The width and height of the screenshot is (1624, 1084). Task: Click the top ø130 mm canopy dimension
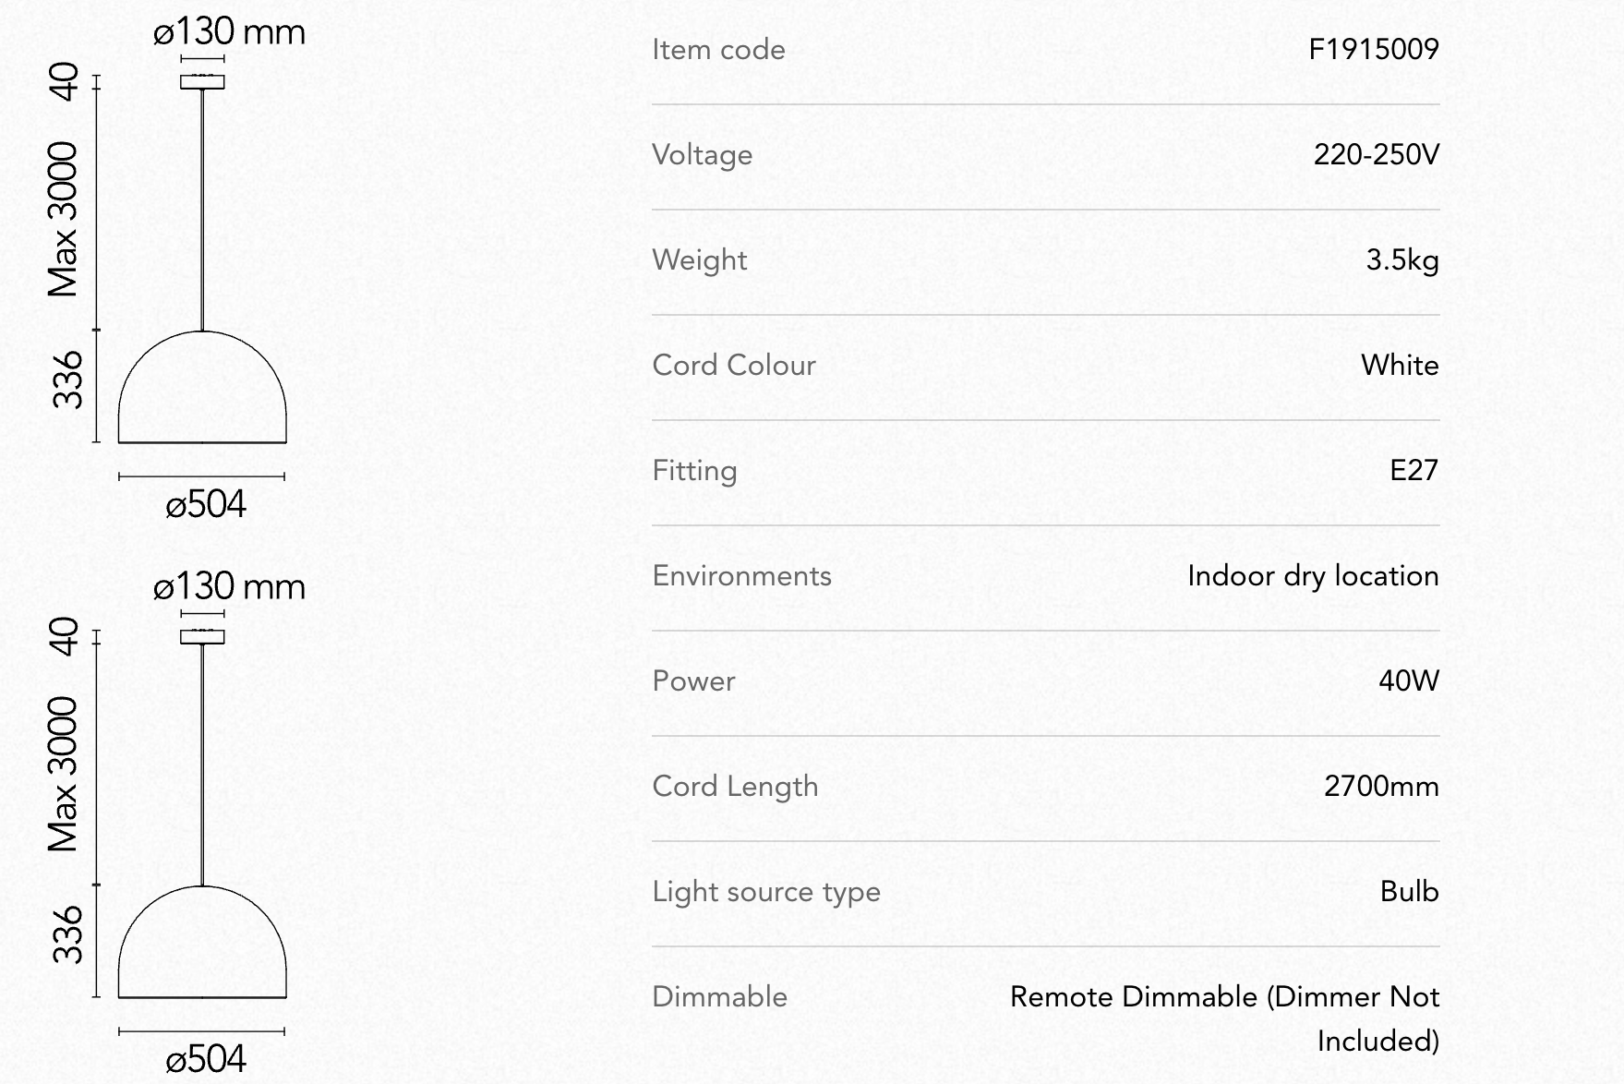click(229, 32)
